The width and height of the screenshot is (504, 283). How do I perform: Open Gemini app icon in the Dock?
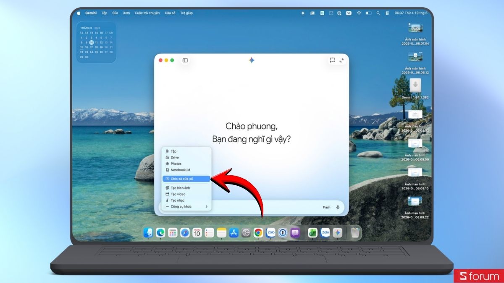click(338, 233)
